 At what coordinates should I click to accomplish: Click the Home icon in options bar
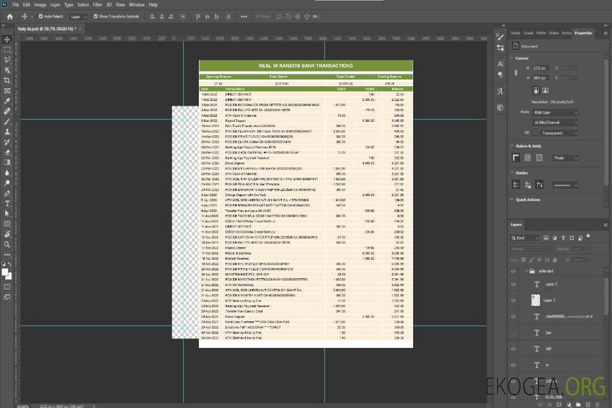point(10,16)
